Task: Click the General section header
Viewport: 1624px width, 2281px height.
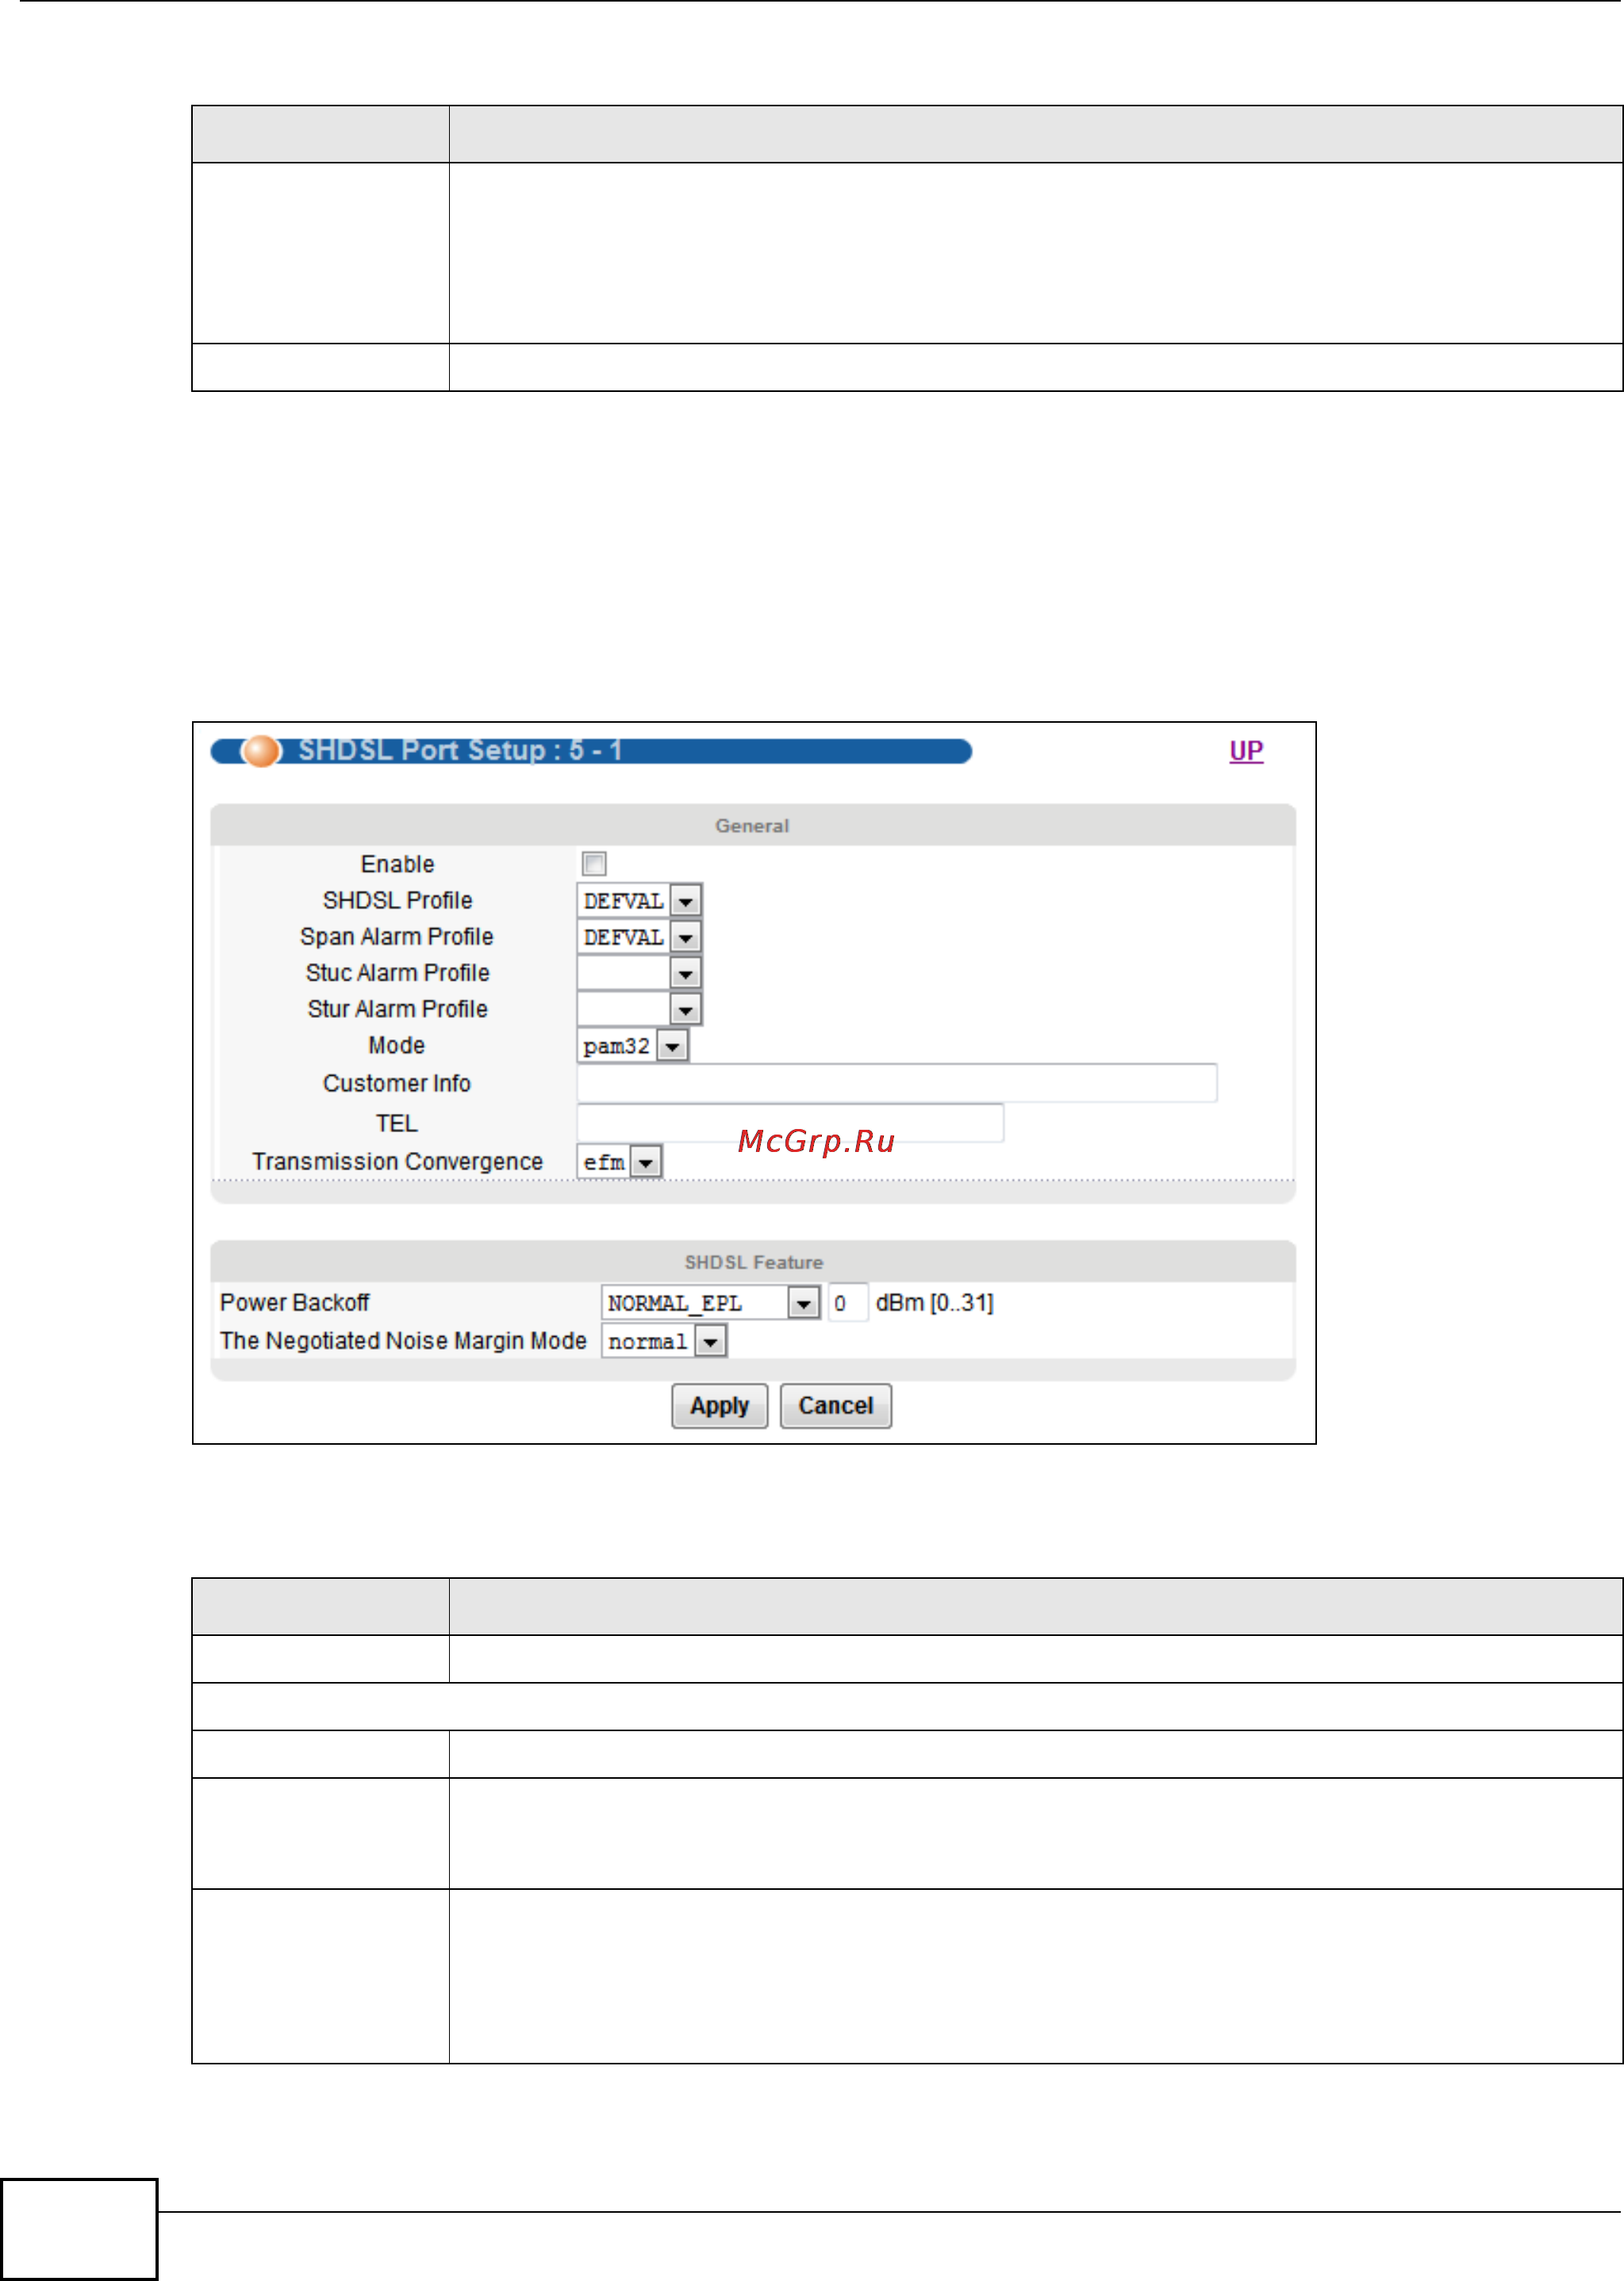Action: pos(752,826)
